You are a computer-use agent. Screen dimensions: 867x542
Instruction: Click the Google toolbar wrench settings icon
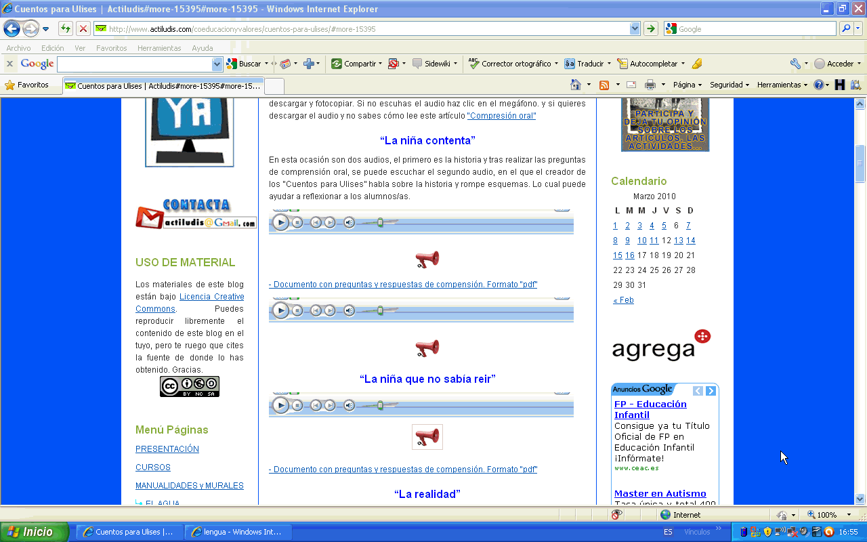(x=795, y=64)
